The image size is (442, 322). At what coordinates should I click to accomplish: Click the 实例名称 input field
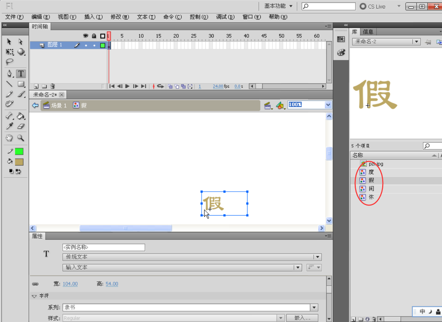click(x=104, y=247)
